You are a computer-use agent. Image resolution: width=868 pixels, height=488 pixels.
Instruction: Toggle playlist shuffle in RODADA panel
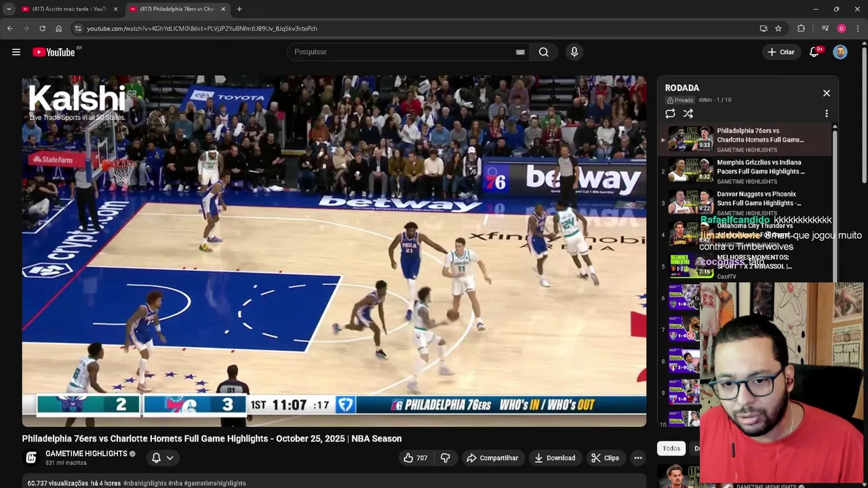688,114
